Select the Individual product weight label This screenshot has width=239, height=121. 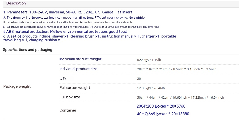[x=80, y=59]
